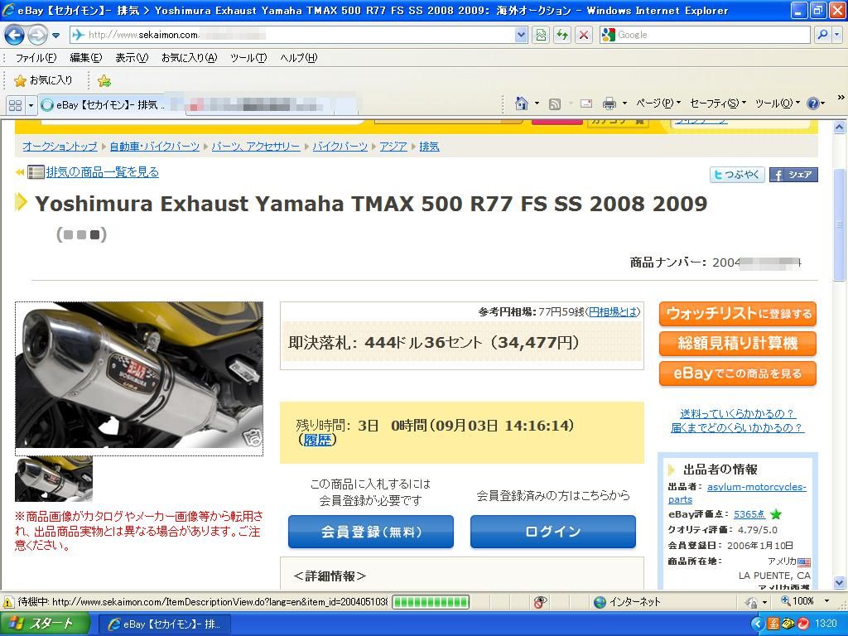Open the Home button dropdown arrow

pos(537,104)
